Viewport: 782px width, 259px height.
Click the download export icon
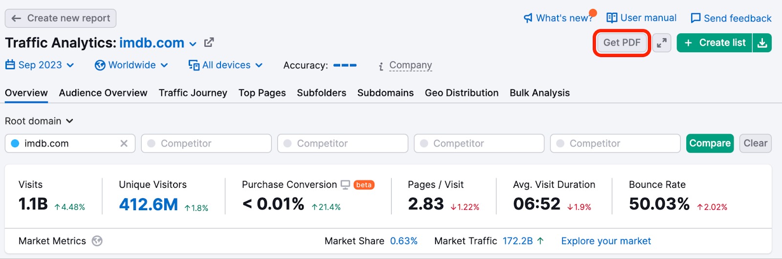click(x=762, y=43)
